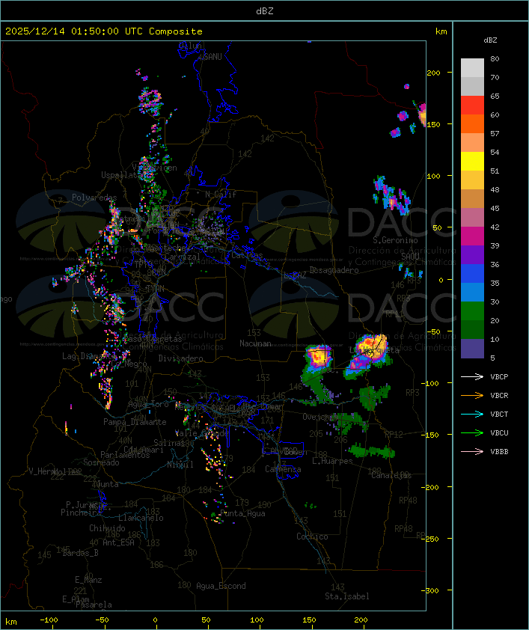Click the Carmensa place label
529x630 pixels.
[x=283, y=469]
